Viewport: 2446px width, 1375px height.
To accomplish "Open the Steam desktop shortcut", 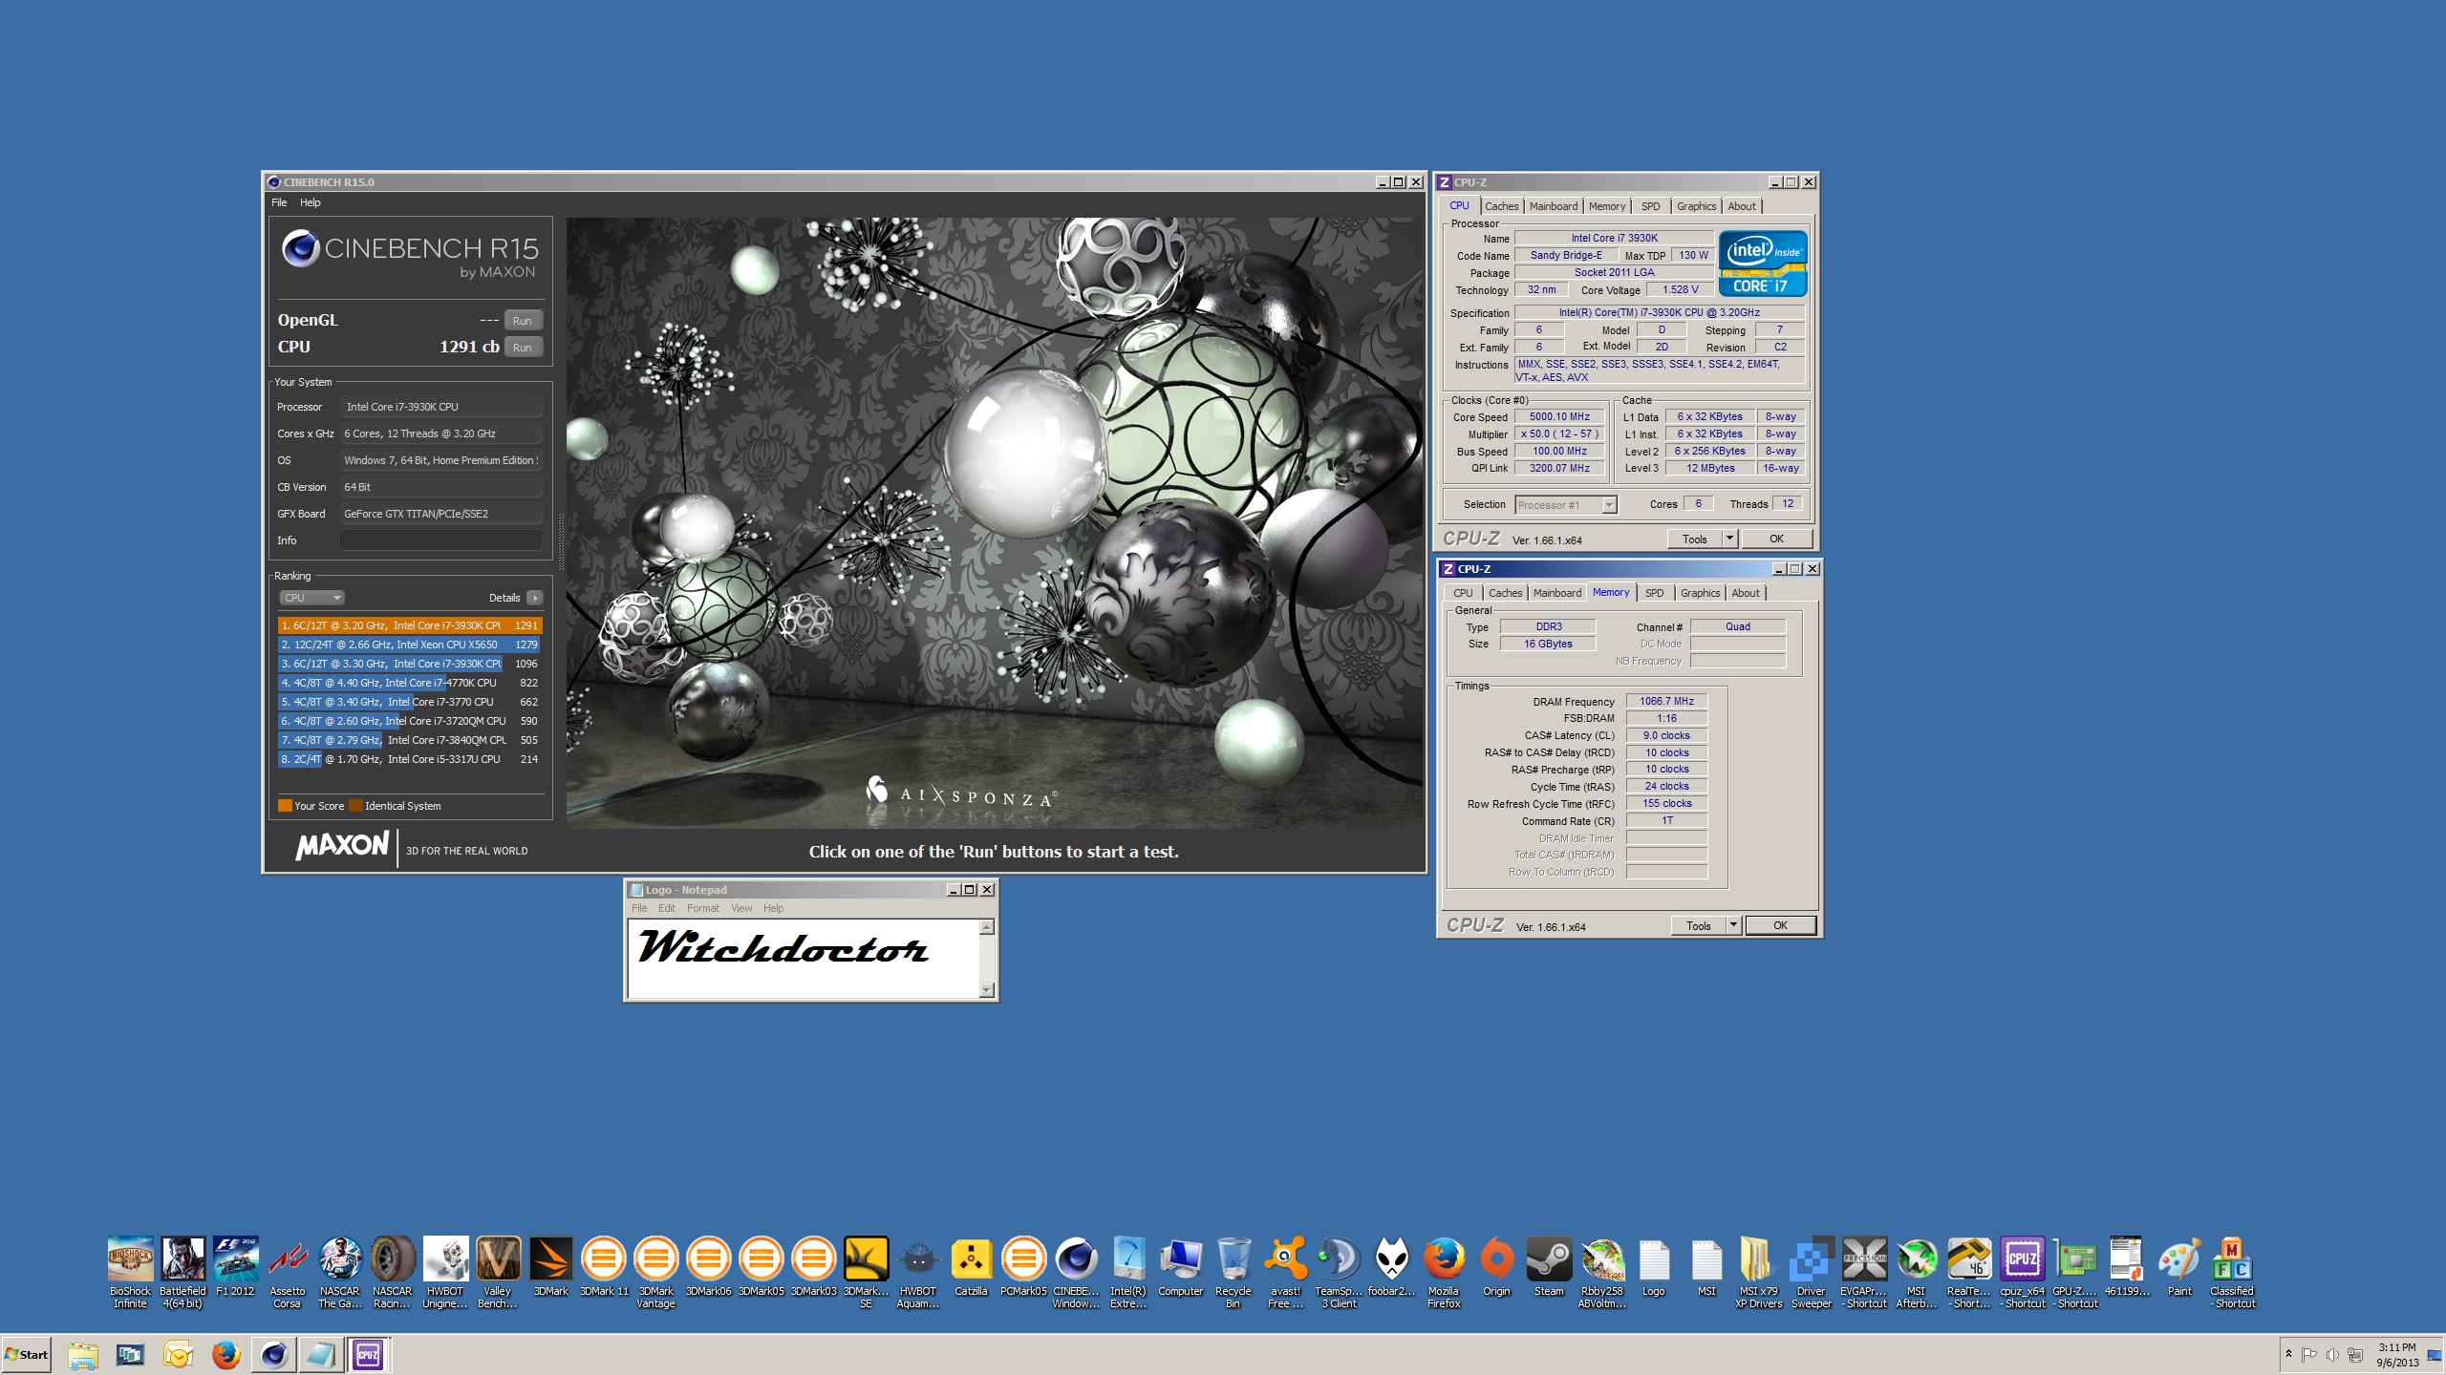I will (x=1549, y=1260).
